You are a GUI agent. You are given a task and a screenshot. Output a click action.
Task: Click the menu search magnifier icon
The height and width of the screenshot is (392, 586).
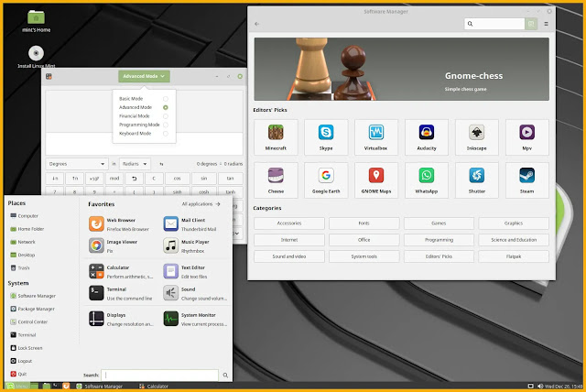point(225,375)
